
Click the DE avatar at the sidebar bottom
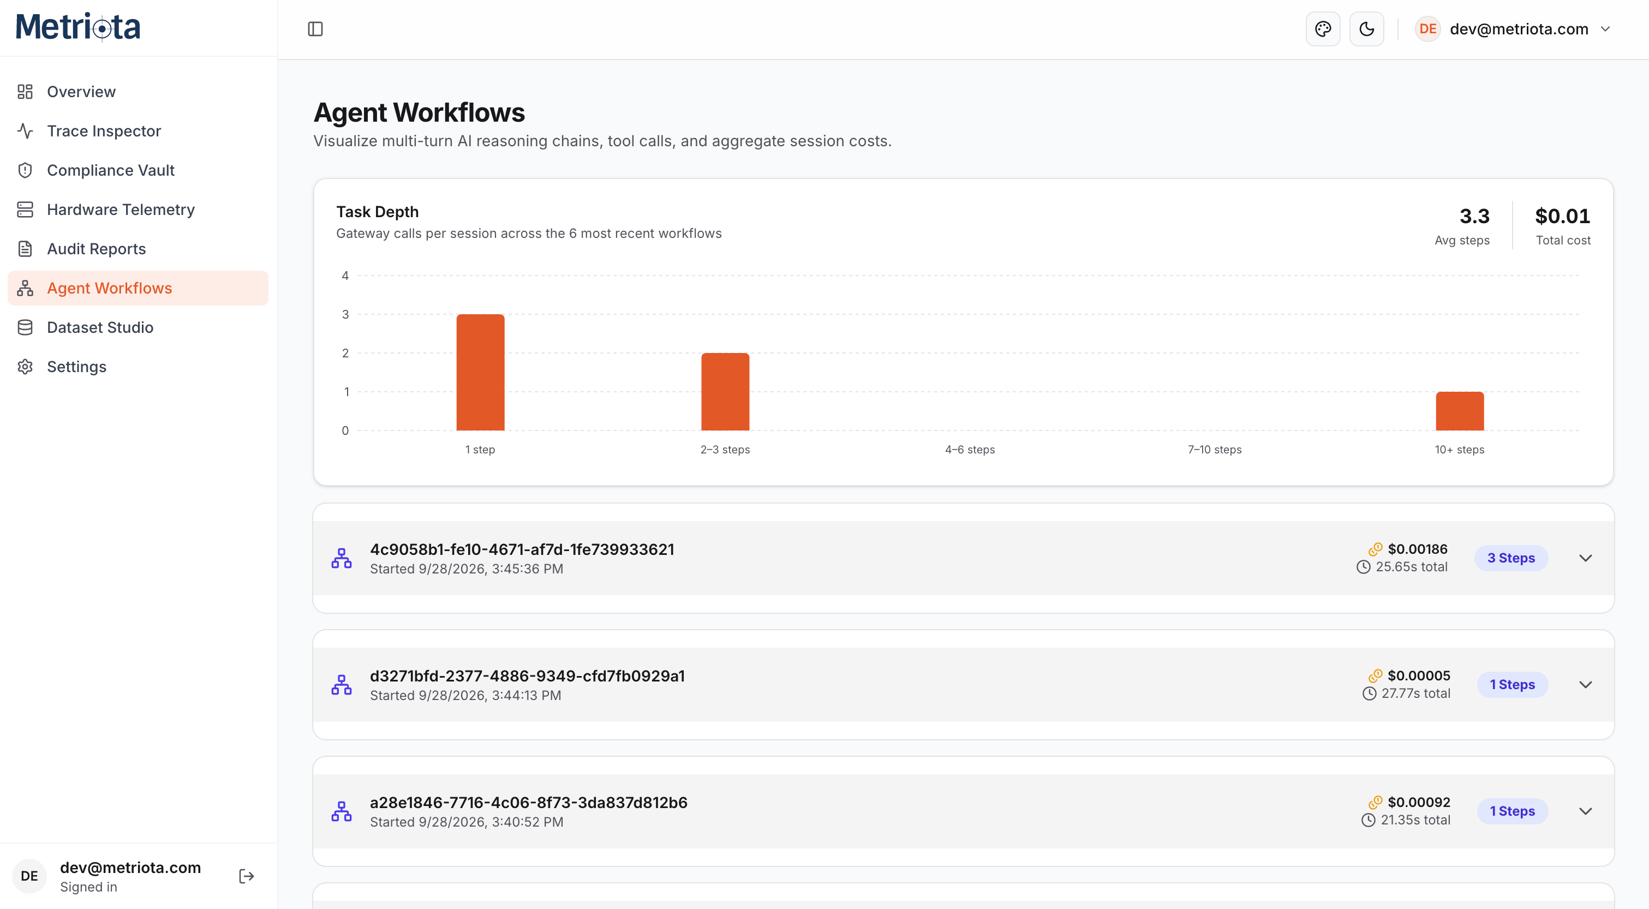(x=29, y=876)
